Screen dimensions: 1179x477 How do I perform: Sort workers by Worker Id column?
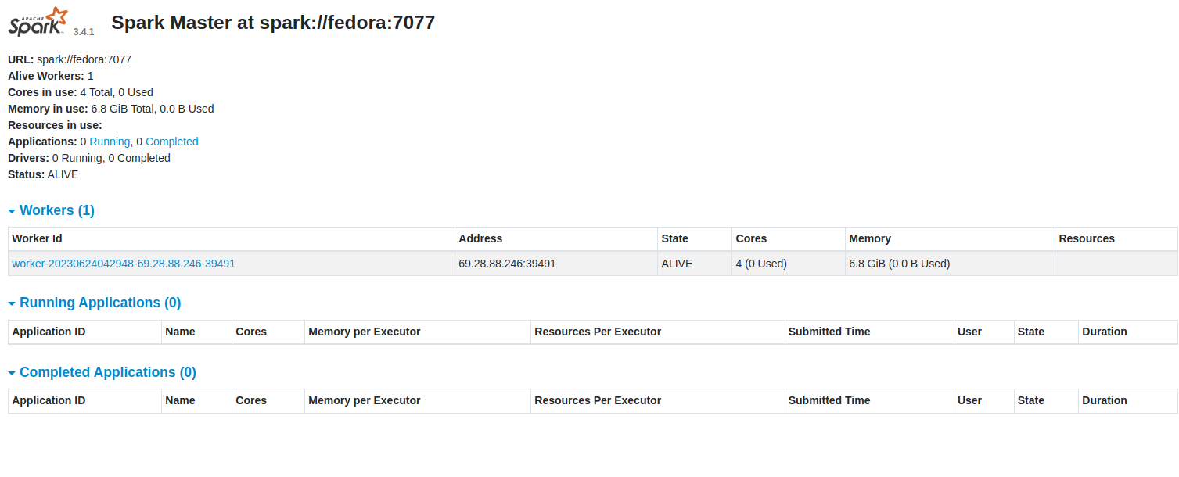point(38,238)
